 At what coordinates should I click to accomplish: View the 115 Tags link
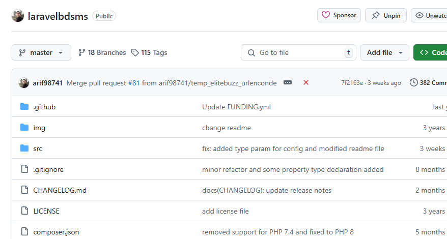pyautogui.click(x=149, y=52)
